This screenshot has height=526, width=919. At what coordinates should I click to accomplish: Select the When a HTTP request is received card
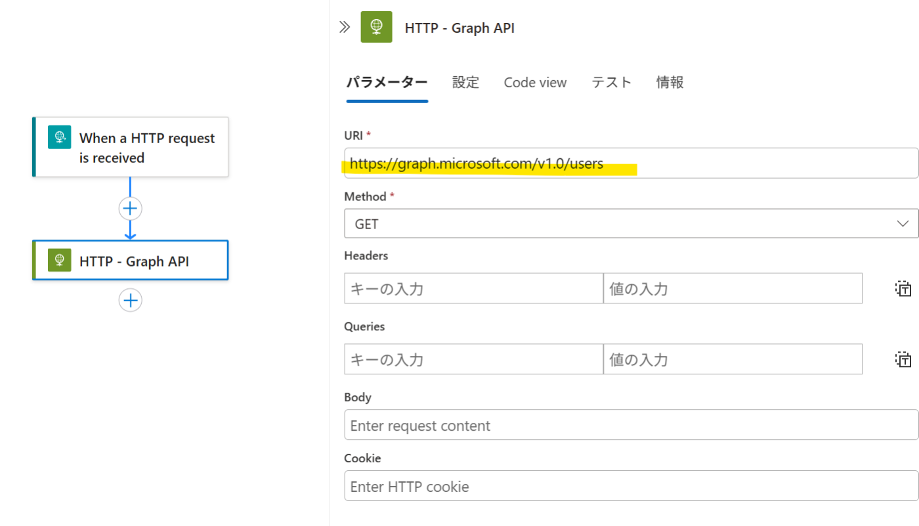pyautogui.click(x=130, y=147)
